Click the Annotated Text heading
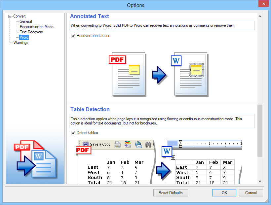The height and width of the screenshot is (205, 271). [x=90, y=16]
